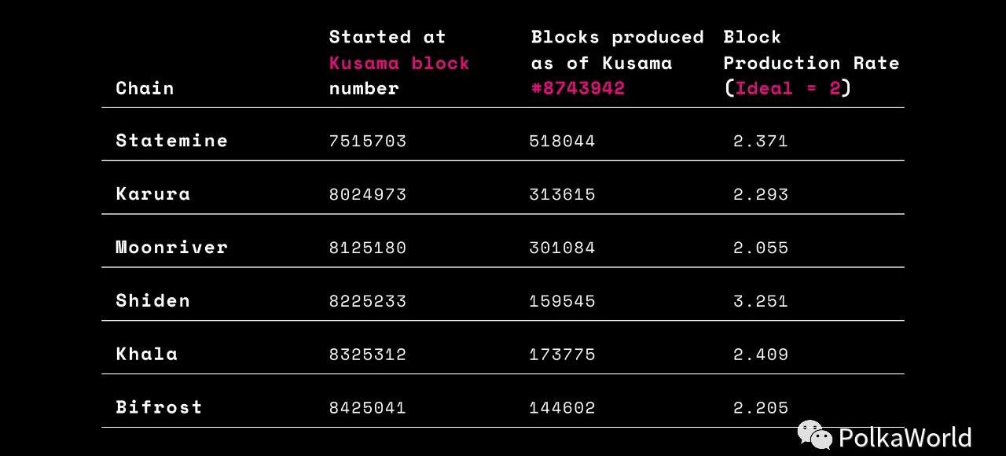
Task: Click Karura's blocks produced value 313615
Action: pyautogui.click(x=562, y=195)
